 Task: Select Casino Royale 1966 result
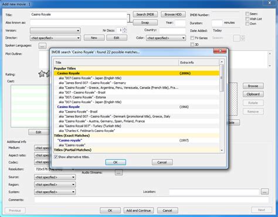136,107
